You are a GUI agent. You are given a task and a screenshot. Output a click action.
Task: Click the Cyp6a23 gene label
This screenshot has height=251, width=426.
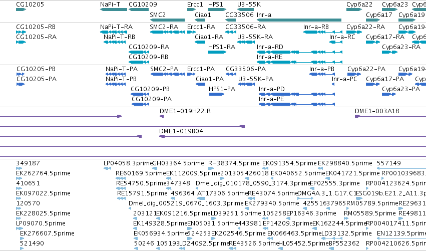(395, 5)
